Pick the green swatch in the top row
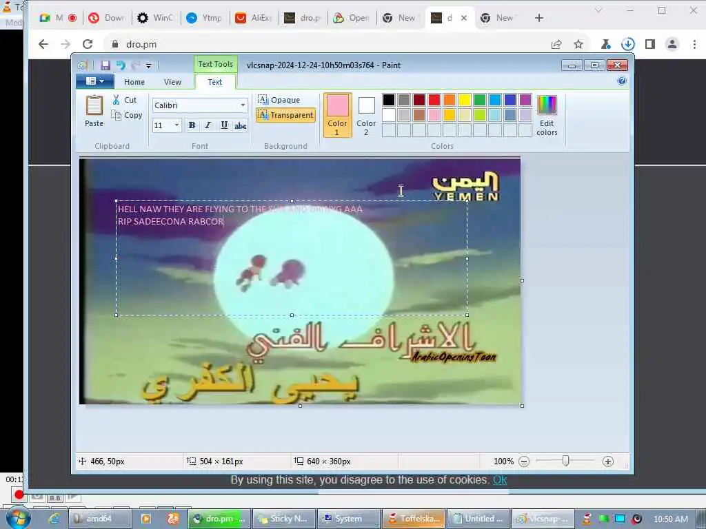Screen dimensions: 706x529 tap(480, 100)
